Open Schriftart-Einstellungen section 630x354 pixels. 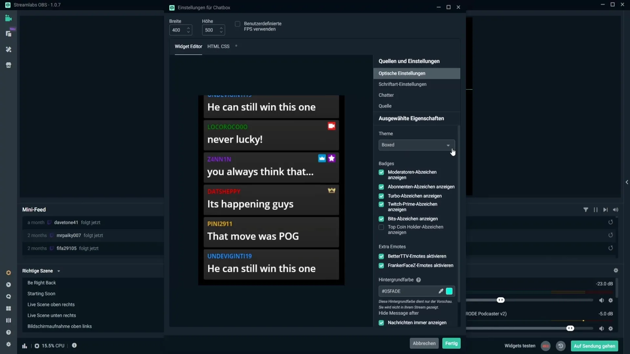tap(417, 84)
